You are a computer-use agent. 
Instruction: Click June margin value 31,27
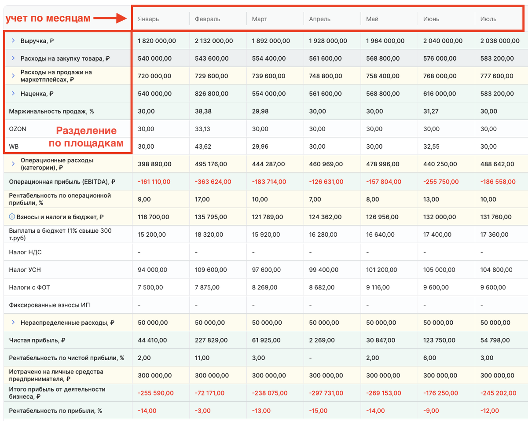click(x=431, y=111)
